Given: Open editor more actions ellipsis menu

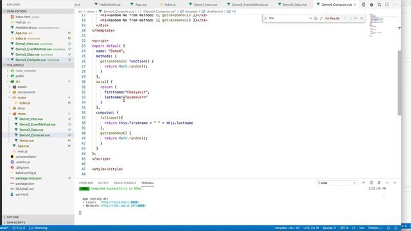Looking at the screenshot, I should (395, 4).
